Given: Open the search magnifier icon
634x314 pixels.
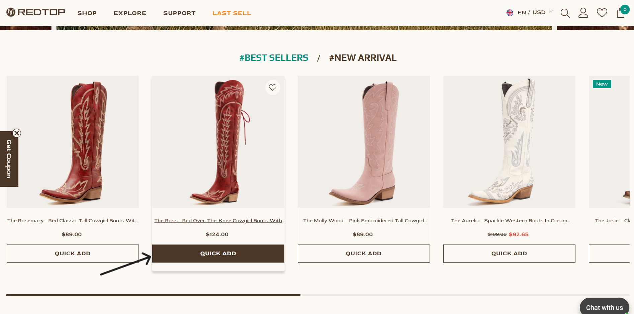Looking at the screenshot, I should 565,13.
